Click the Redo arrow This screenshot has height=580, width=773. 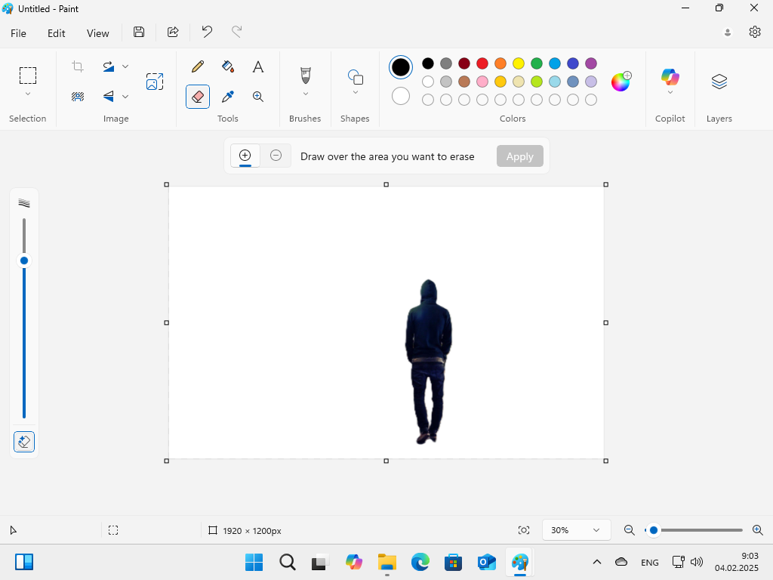[x=236, y=32]
